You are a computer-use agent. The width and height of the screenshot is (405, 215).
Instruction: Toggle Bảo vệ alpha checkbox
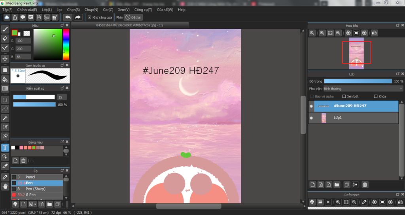312,96
